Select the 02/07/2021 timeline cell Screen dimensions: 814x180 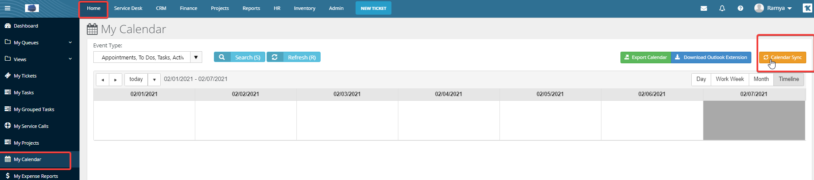pos(754,120)
